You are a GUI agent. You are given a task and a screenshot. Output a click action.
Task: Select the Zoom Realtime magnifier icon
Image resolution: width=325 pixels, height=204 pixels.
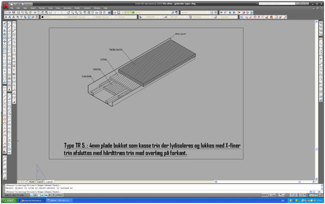pos(72,13)
